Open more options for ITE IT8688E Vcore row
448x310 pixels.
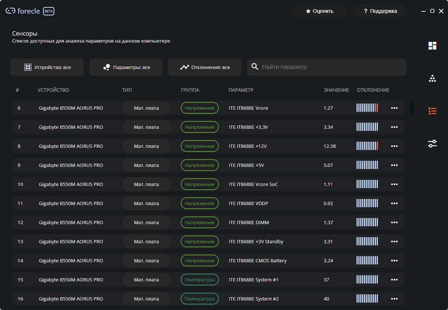pyautogui.click(x=394, y=108)
